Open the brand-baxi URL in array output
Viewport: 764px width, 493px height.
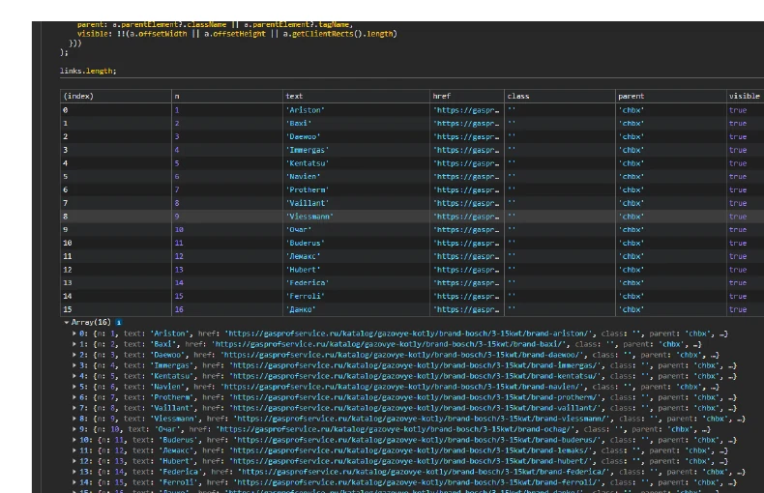pyautogui.click(x=391, y=344)
